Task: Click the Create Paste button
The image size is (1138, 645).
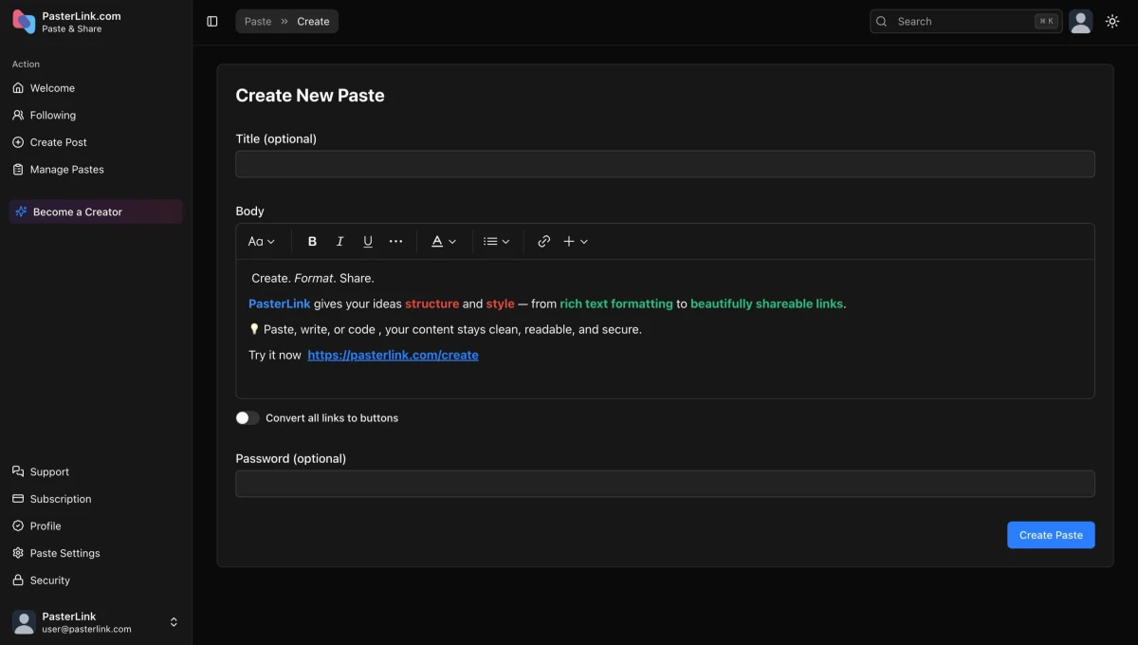Action: tap(1051, 535)
